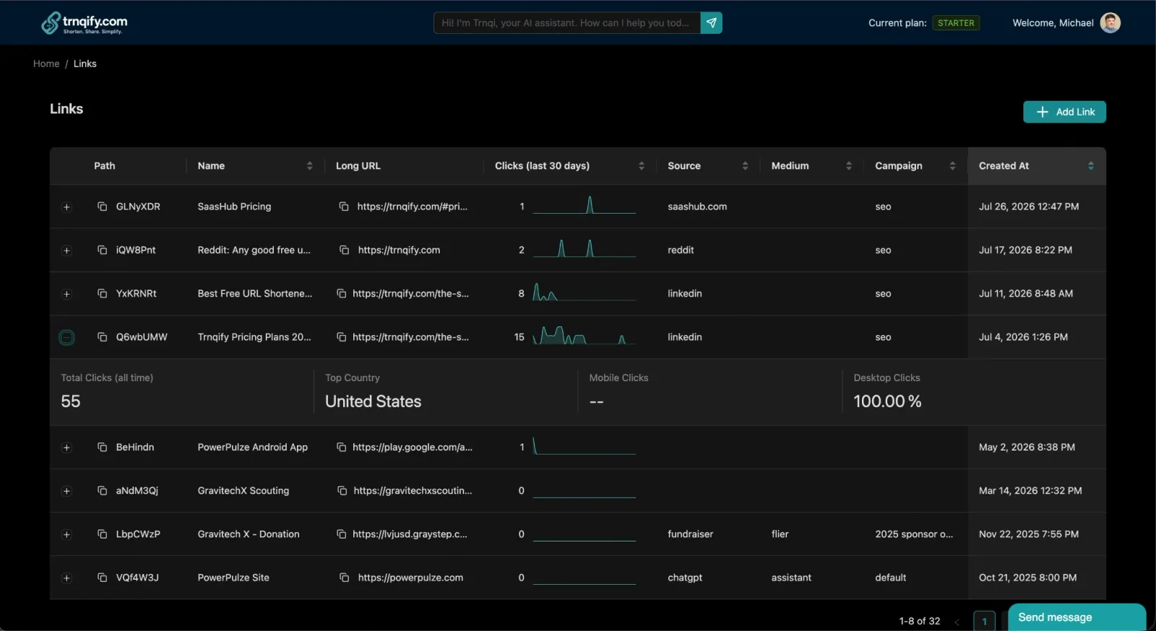Go to Home breadcrumb
1156x631 pixels.
46,64
